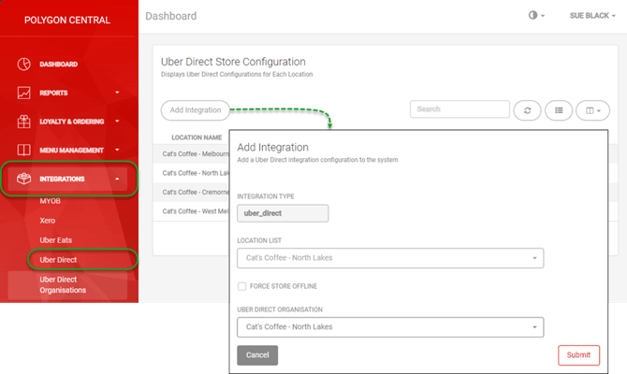Open the contrast theme switcher icon
Viewport: 627px width, 374px height.
tap(533, 16)
